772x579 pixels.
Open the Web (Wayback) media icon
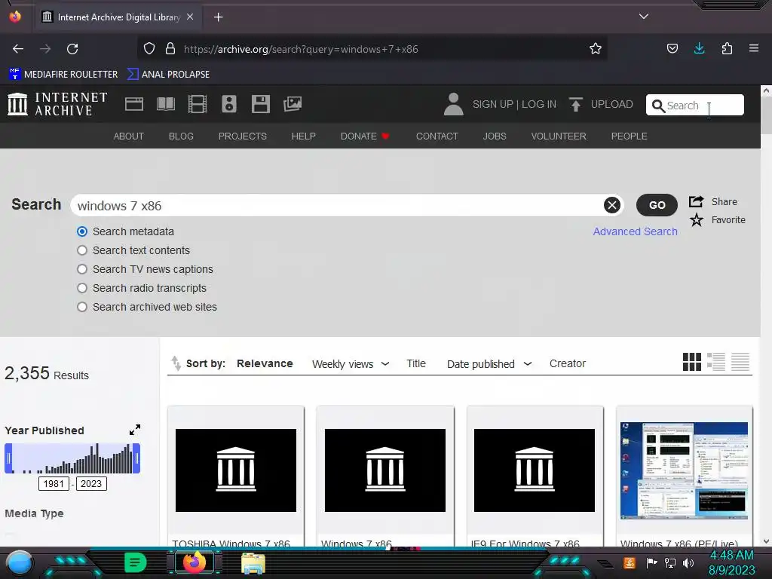coord(134,104)
